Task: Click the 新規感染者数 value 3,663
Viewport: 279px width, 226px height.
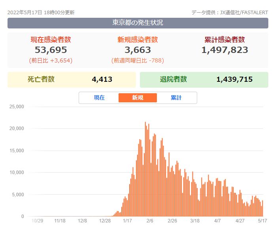Action: coord(138,50)
